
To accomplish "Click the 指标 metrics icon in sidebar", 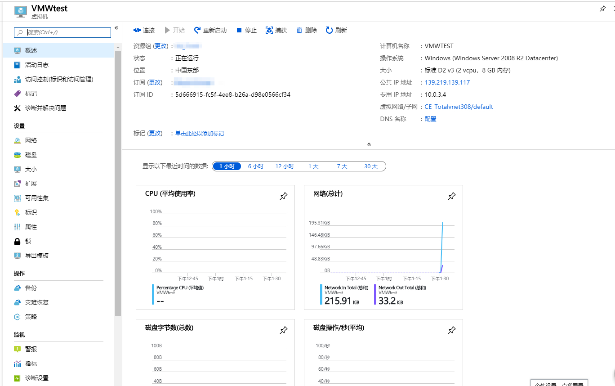I will click(18, 364).
